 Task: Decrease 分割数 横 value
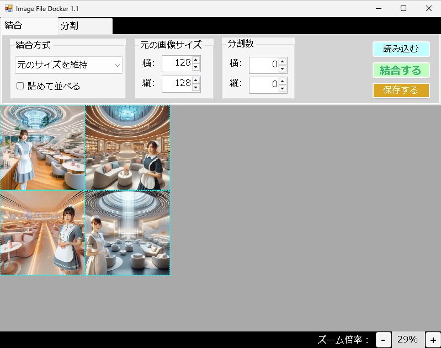point(283,68)
